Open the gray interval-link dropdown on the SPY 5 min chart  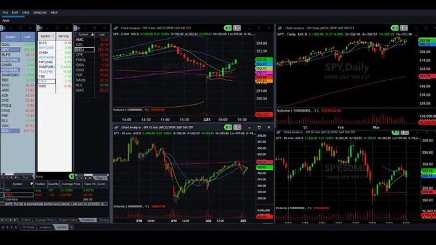coord(237,28)
